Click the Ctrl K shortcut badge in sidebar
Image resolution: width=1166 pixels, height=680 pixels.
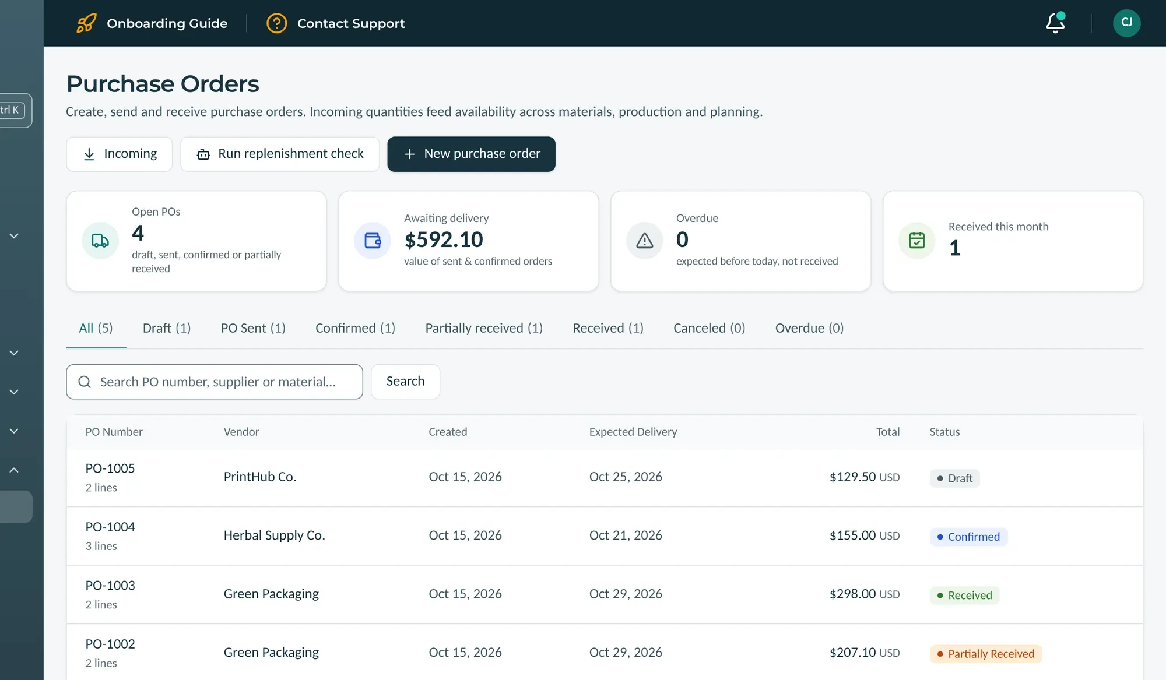[x=12, y=110]
